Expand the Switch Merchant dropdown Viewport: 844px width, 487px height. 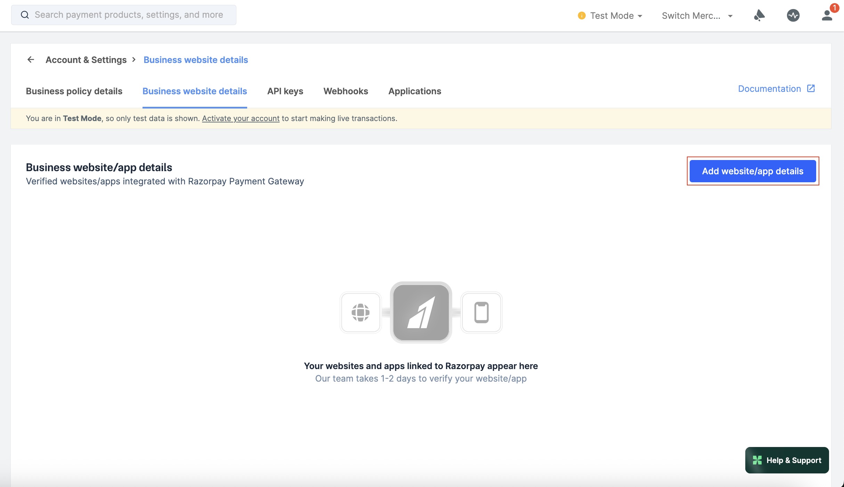pos(697,16)
